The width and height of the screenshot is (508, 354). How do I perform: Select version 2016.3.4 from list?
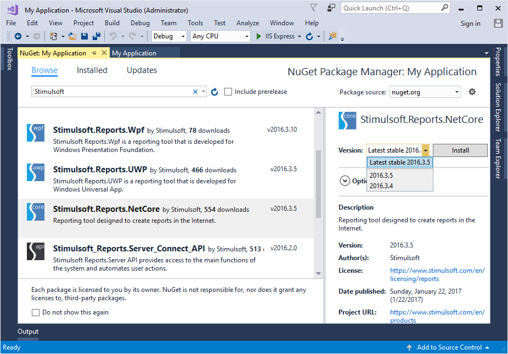pos(400,186)
